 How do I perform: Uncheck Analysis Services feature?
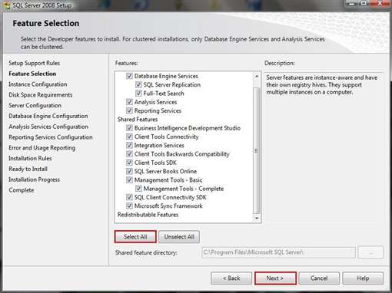(129, 102)
